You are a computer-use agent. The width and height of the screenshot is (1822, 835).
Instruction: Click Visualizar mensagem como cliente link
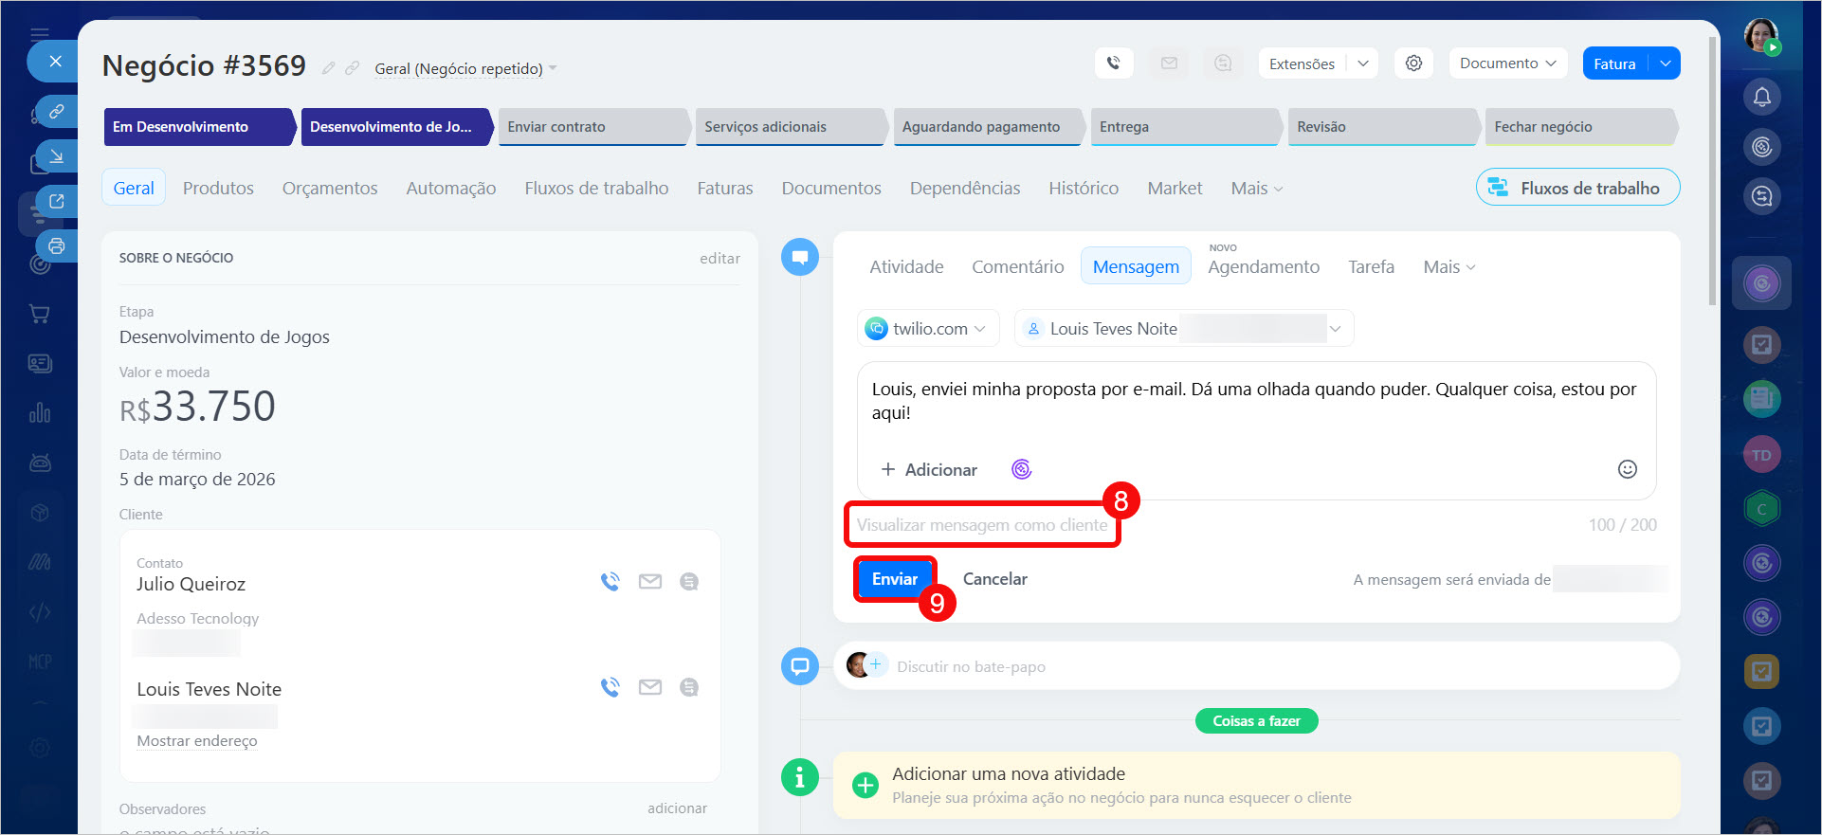[x=981, y=525]
